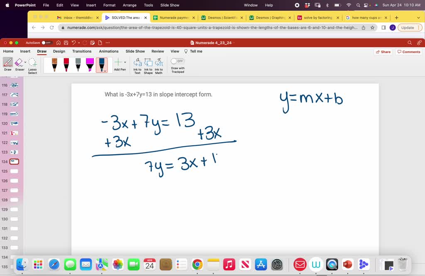Click the Add Pen icon
Screen dimensions: 425x276
[x=119, y=62]
